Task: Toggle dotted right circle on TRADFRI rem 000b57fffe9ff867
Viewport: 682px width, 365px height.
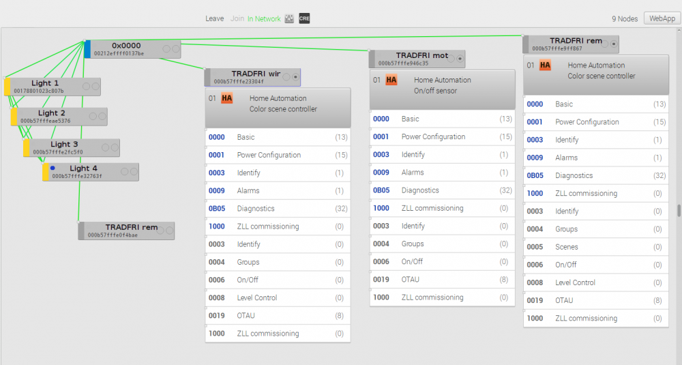Action: click(613, 44)
